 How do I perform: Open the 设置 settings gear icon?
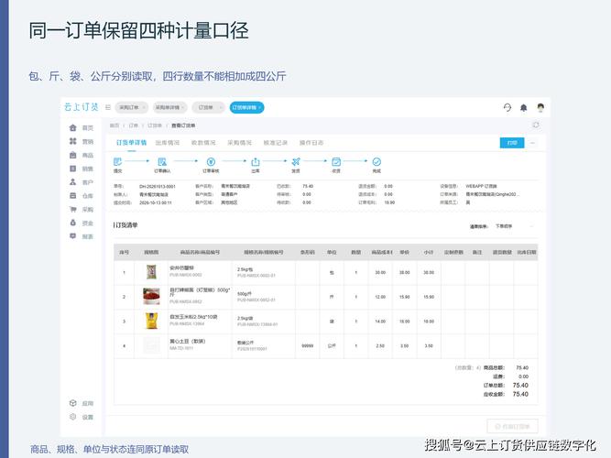tap(73, 417)
